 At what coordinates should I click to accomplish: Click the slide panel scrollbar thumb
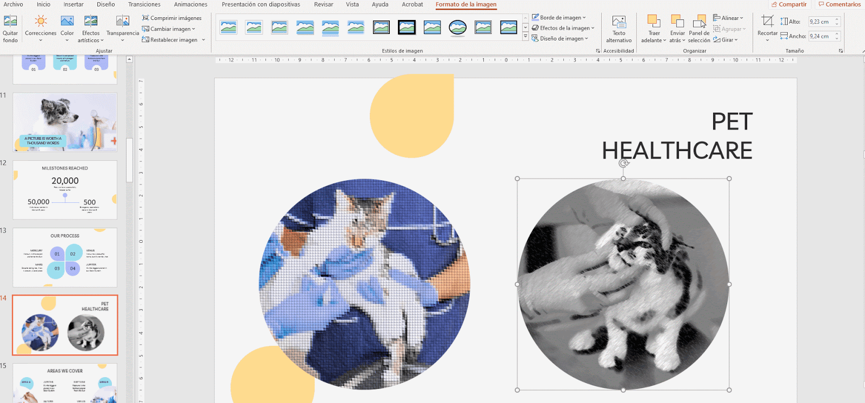tap(130, 160)
